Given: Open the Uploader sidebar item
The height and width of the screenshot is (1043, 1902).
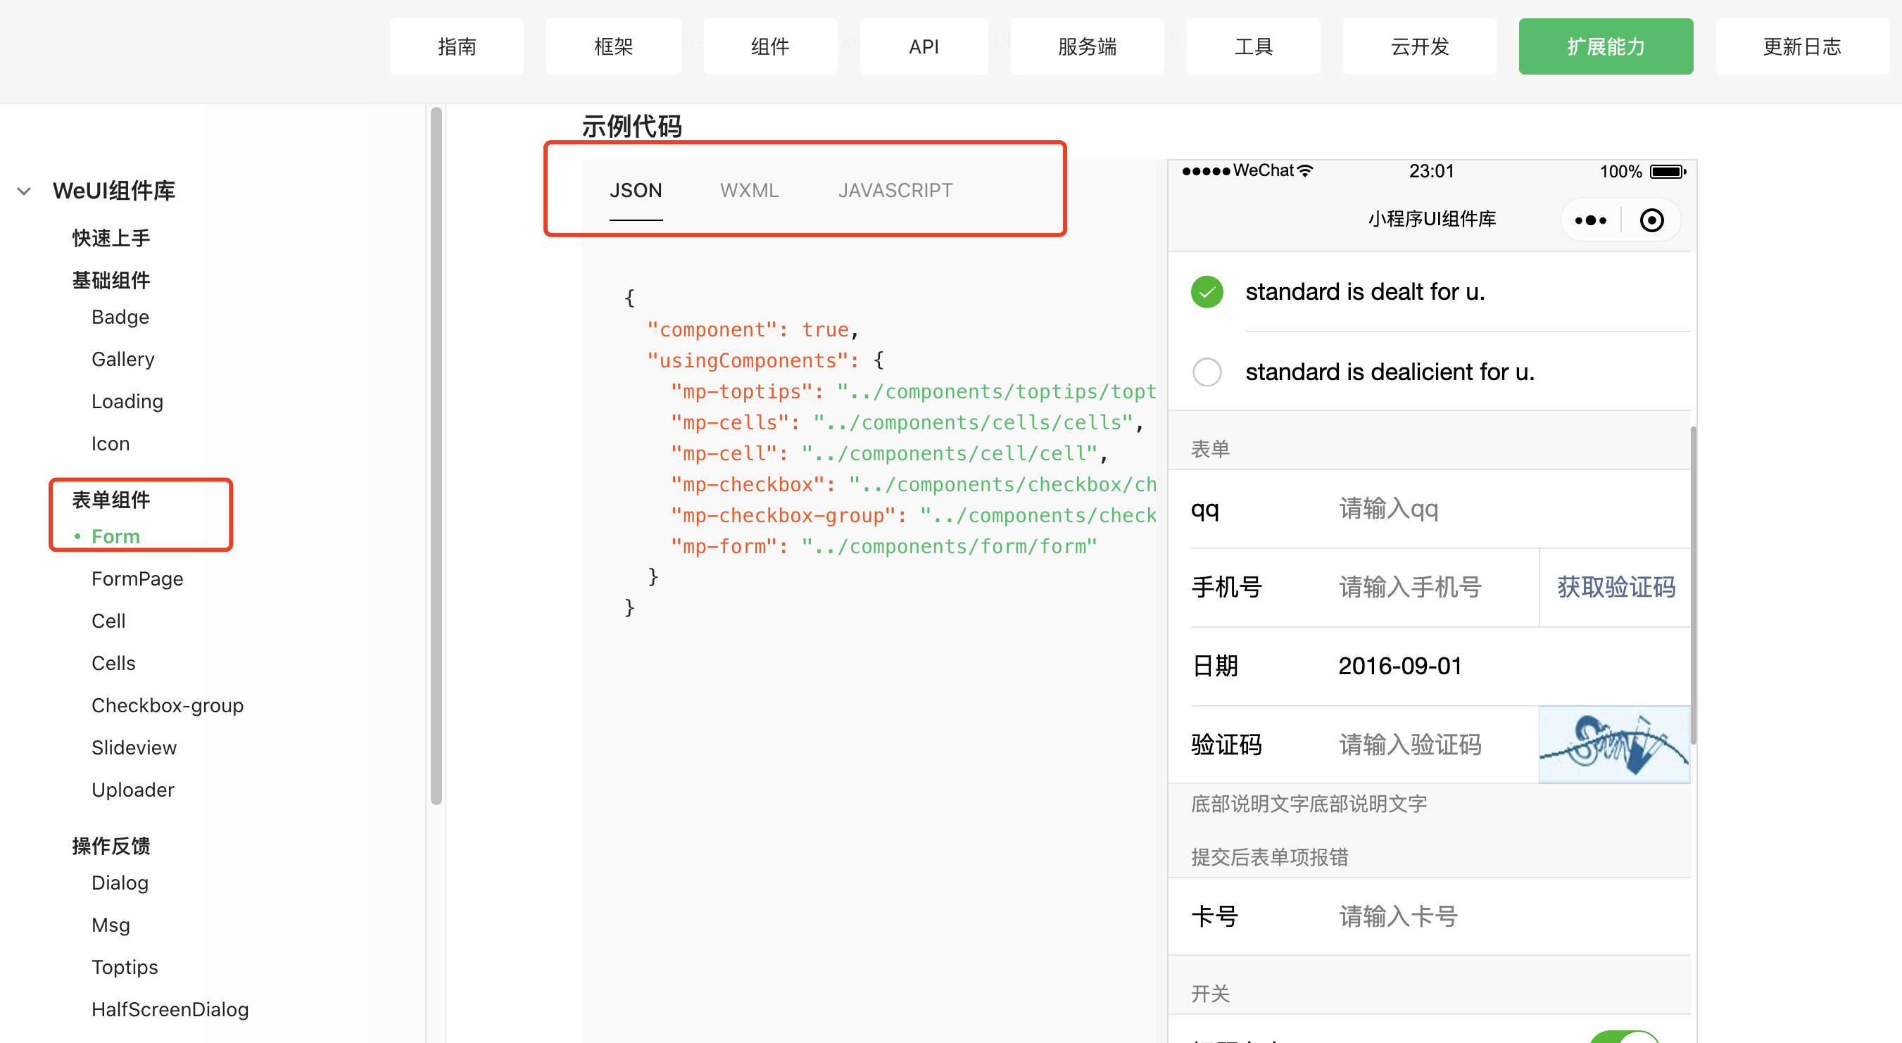Looking at the screenshot, I should point(132,789).
